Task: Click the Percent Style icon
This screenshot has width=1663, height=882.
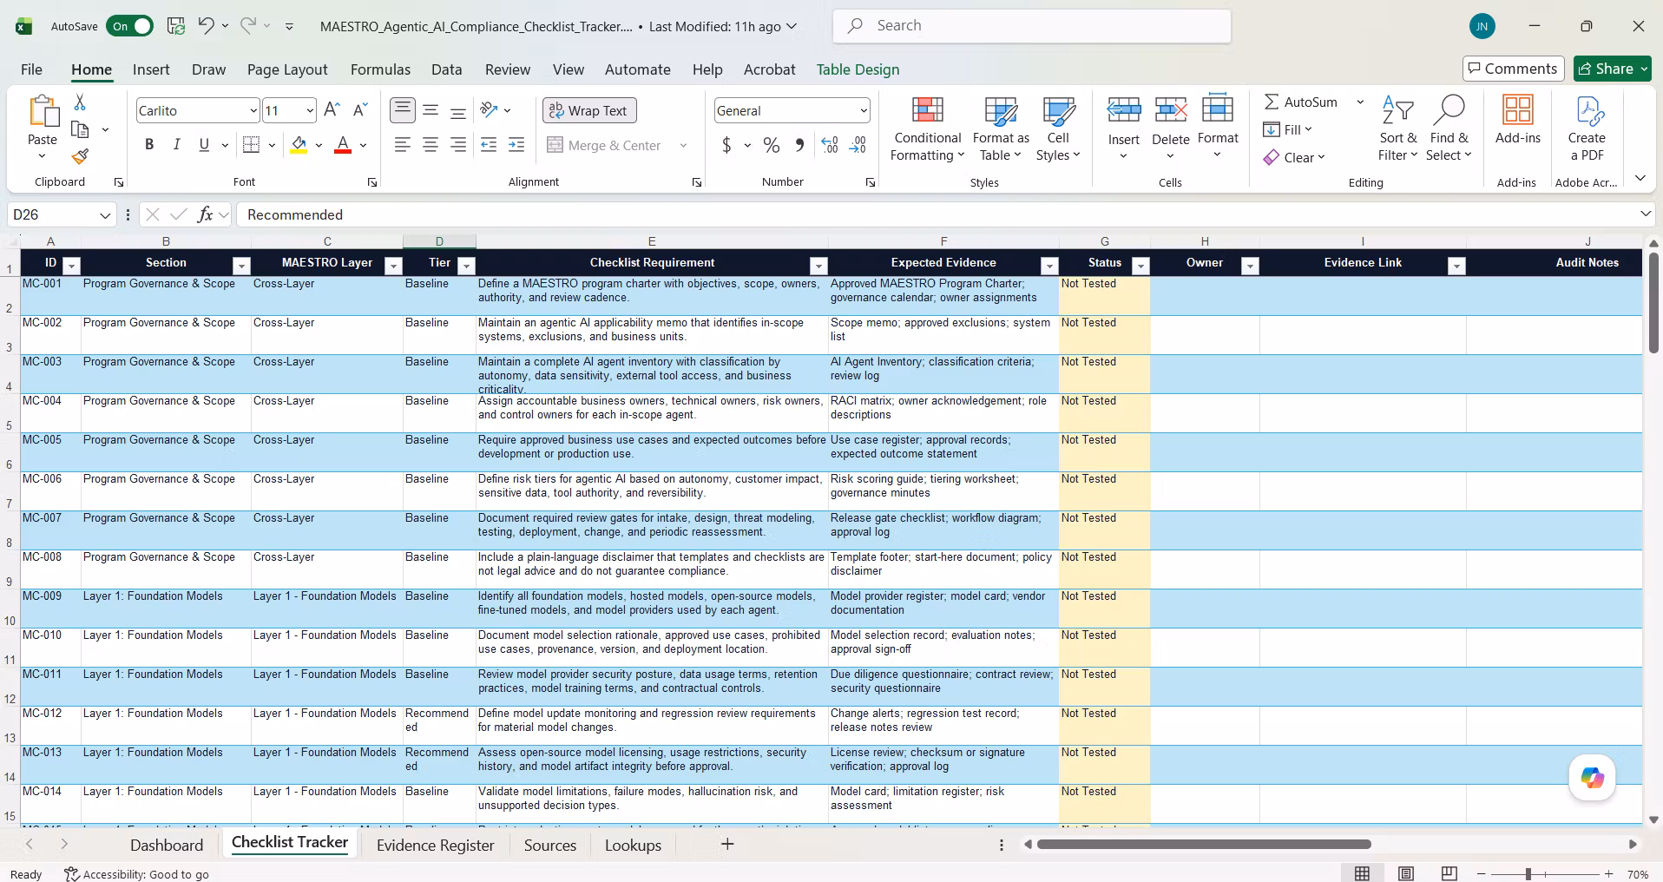Action: click(771, 145)
